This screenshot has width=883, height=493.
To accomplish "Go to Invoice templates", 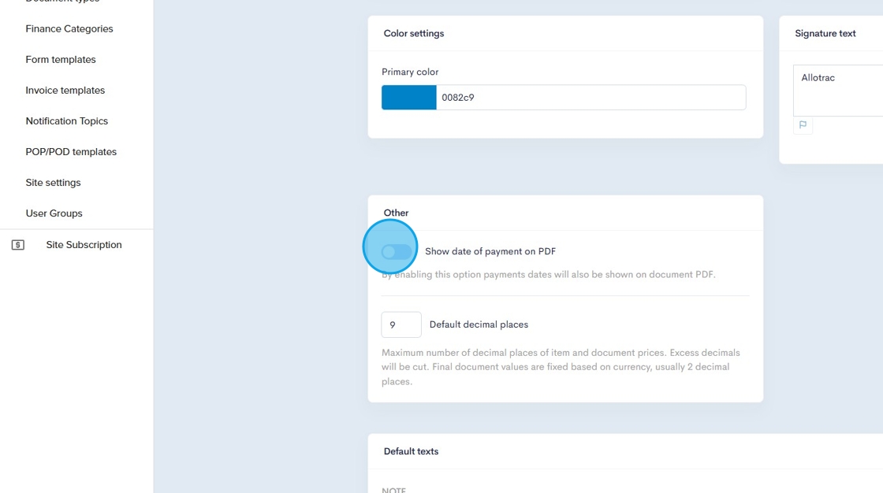I will (65, 91).
